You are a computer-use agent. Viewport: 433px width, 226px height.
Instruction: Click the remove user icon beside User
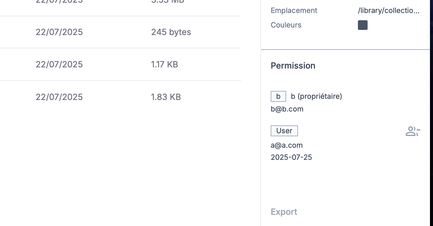(413, 131)
